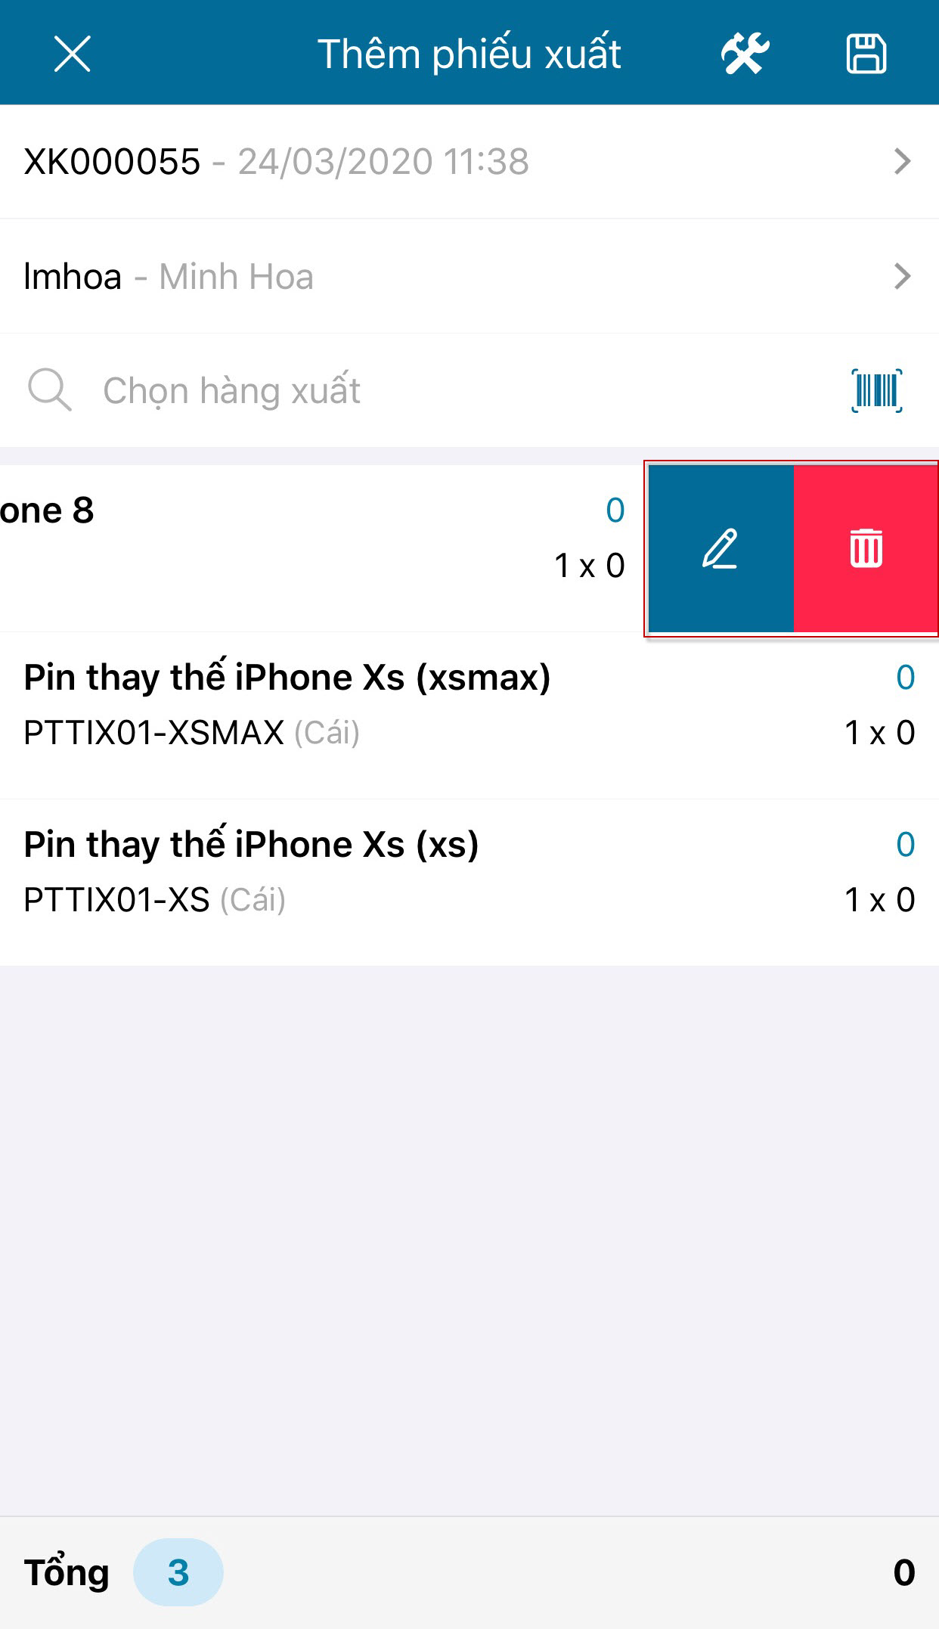Viewport: 939px width, 1629px height.
Task: Tap the search magnifier icon
Action: click(50, 390)
